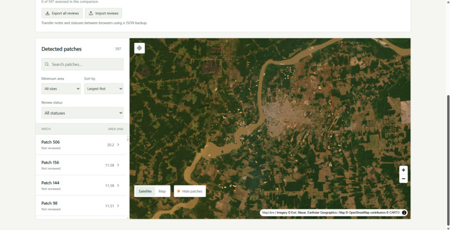The image size is (450, 230).
Task: Open the Patch 506 row
Action: [x=80, y=145]
